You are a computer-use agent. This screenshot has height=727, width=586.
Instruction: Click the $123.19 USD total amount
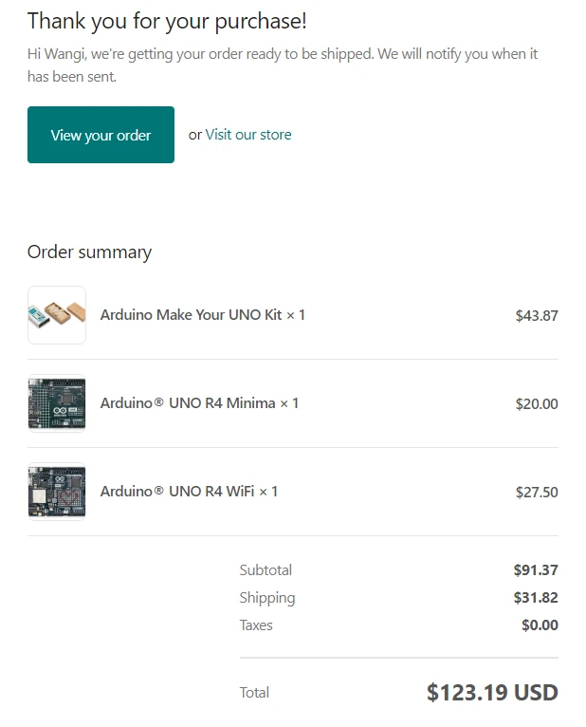click(492, 693)
